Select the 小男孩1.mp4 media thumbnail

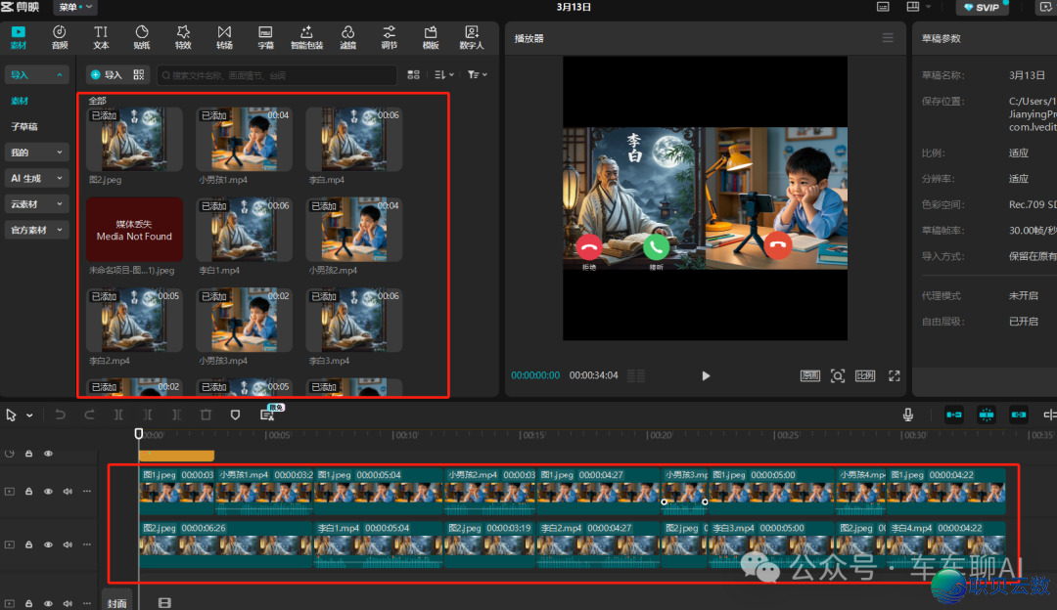click(x=244, y=140)
